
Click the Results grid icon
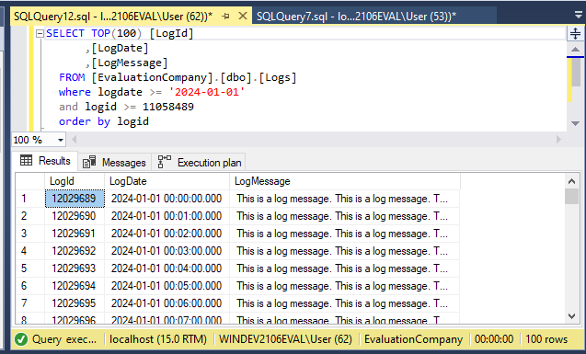pyautogui.click(x=26, y=161)
